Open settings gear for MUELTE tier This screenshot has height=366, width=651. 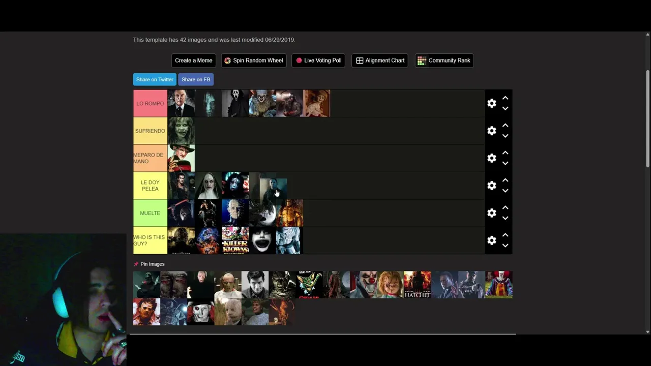coord(491,213)
